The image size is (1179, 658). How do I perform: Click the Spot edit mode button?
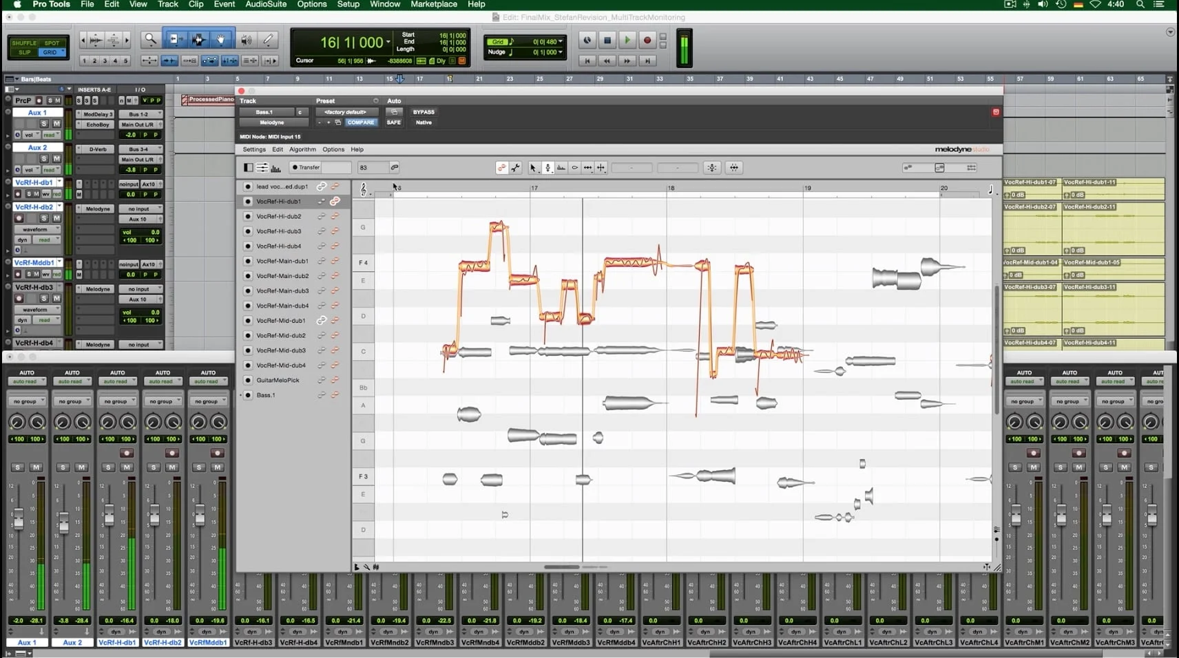coord(52,43)
